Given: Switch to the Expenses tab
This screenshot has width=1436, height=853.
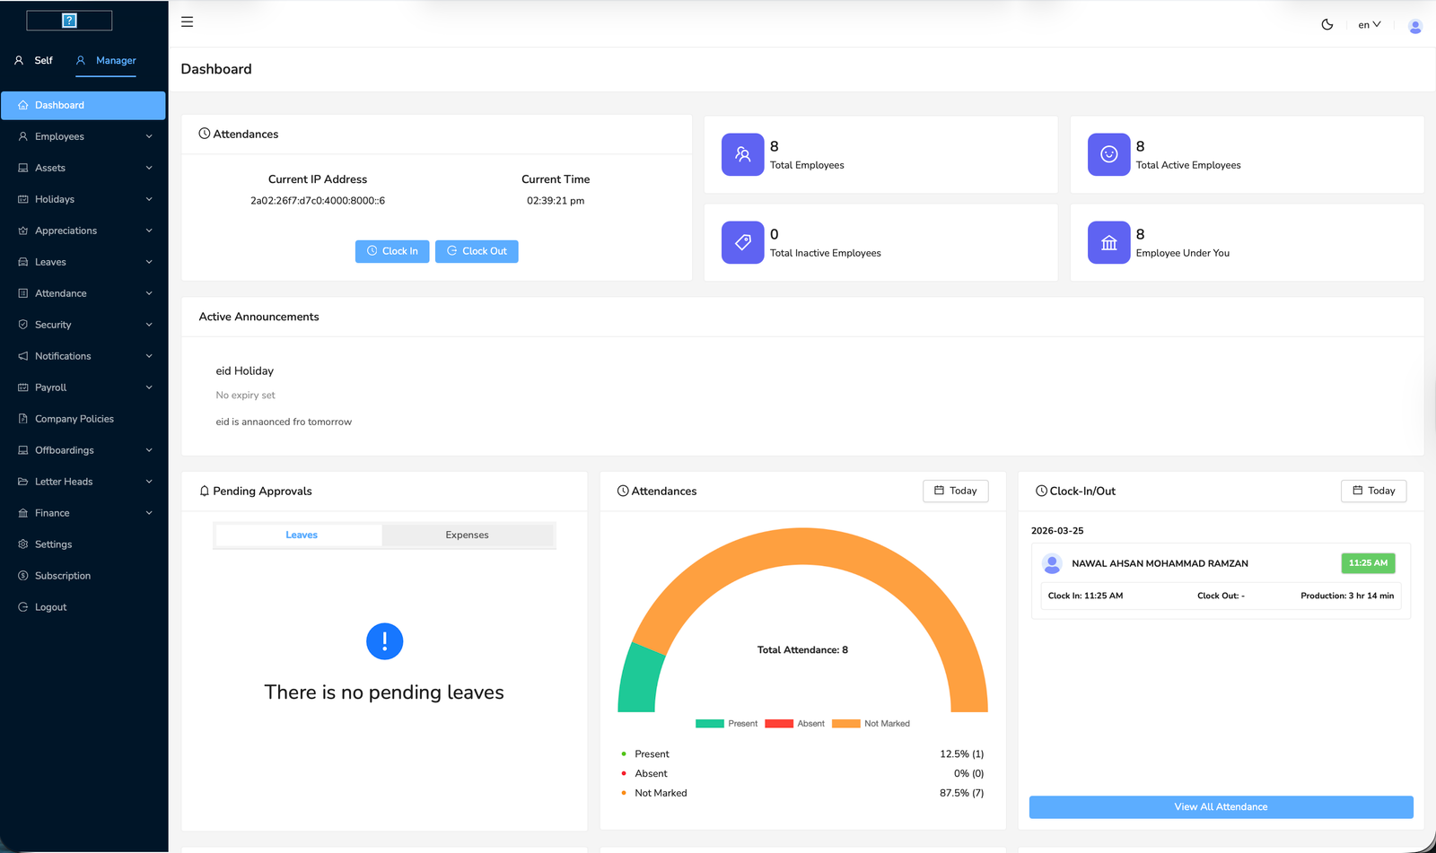Looking at the screenshot, I should pyautogui.click(x=467, y=535).
